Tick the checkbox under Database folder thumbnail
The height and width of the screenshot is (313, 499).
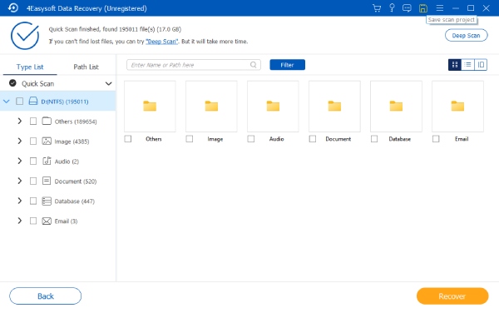374,139
